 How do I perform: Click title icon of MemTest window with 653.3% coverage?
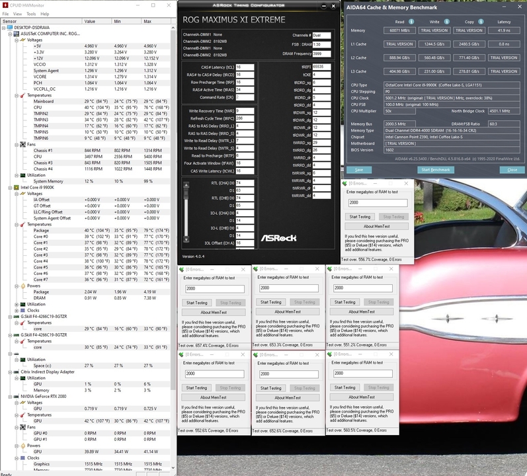pyautogui.click(x=255, y=268)
